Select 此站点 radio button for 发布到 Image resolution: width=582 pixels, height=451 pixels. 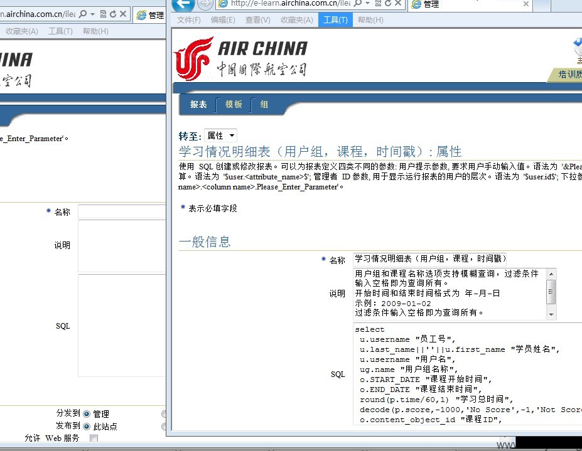point(87,427)
